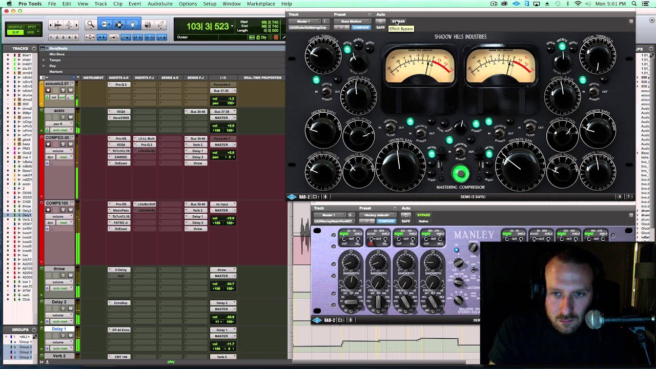Toggle Insertion Follows Playback button

pyautogui.click(x=161, y=37)
